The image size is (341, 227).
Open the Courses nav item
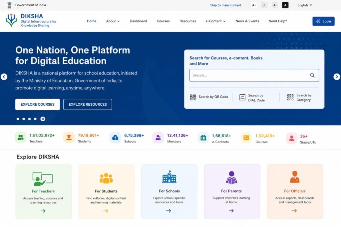(x=163, y=21)
